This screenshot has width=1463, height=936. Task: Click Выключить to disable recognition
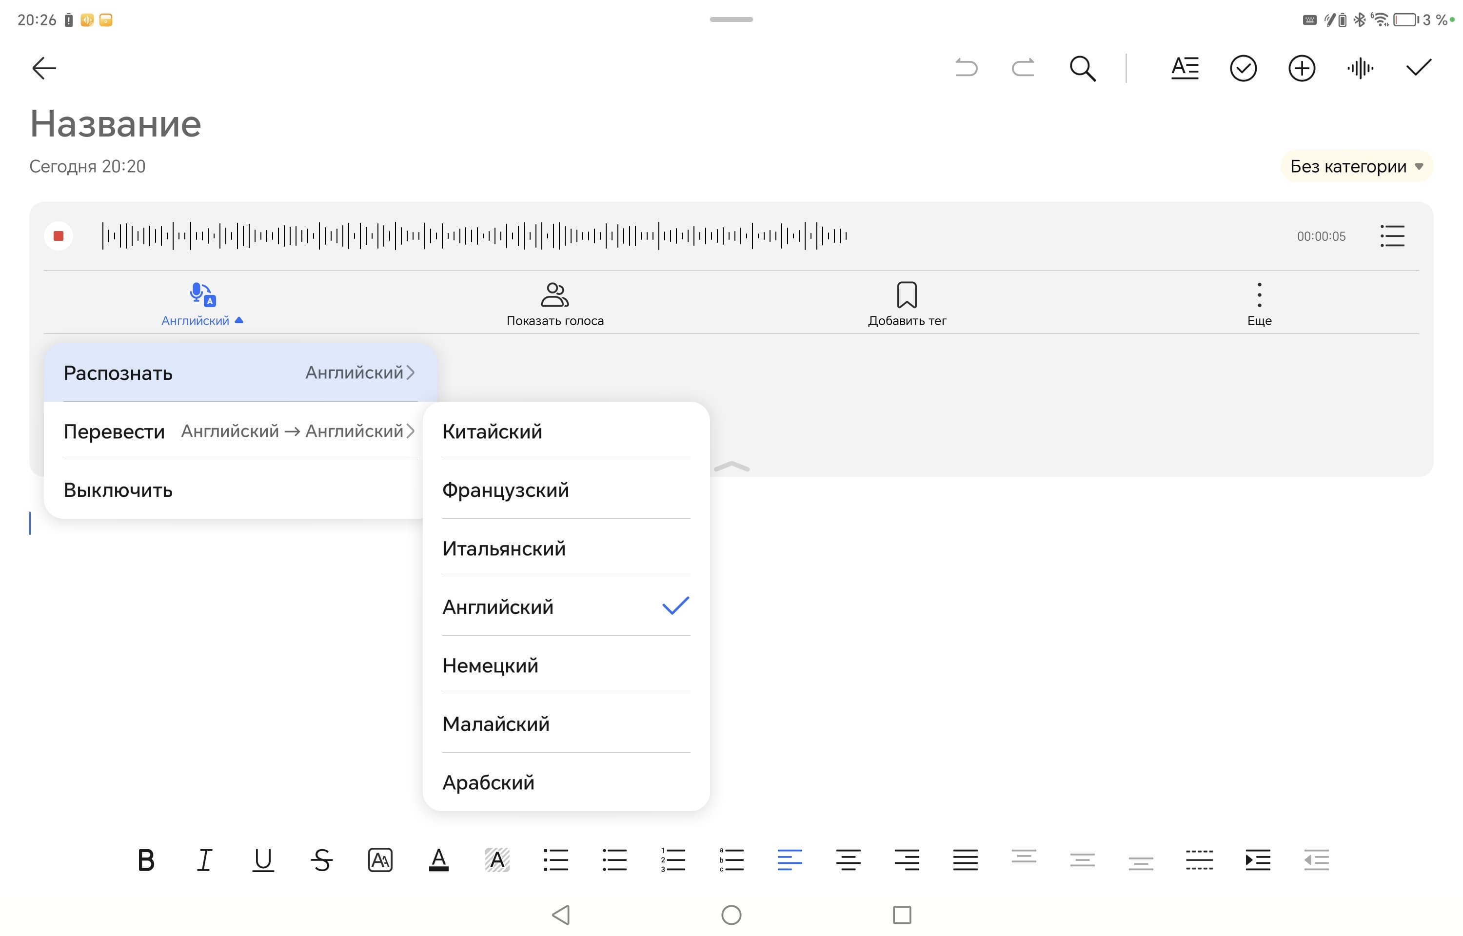click(118, 490)
